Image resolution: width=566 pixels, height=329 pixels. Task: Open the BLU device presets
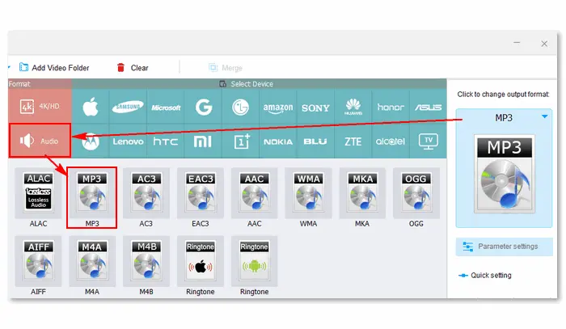[315, 141]
